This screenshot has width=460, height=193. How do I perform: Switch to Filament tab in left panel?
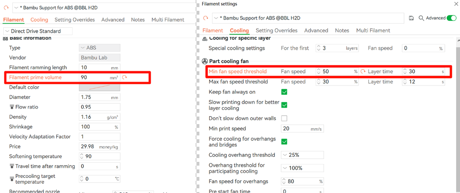(x=14, y=20)
